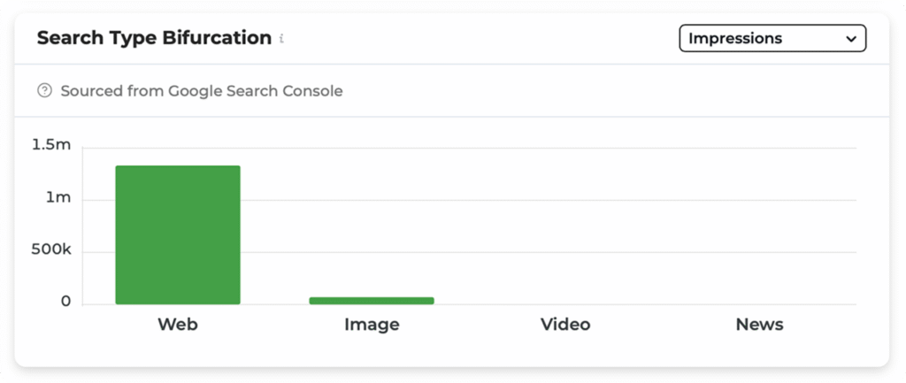Click the top of the Web bar

click(178, 168)
